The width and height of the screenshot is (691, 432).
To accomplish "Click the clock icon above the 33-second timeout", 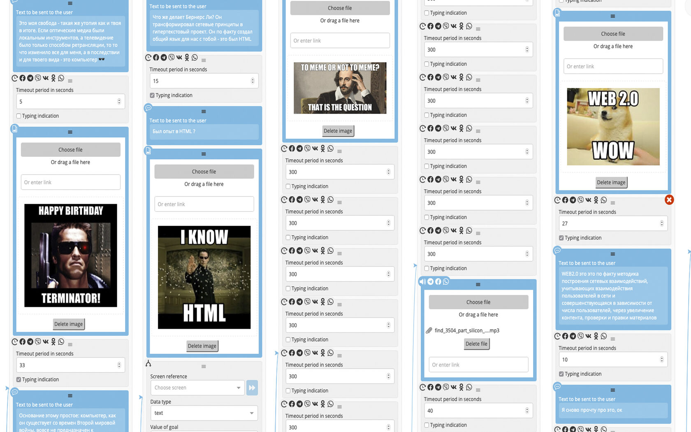I will (15, 341).
